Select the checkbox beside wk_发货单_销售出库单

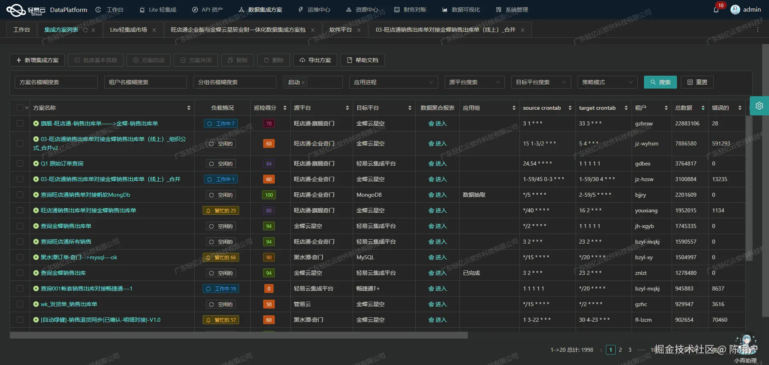[20, 304]
